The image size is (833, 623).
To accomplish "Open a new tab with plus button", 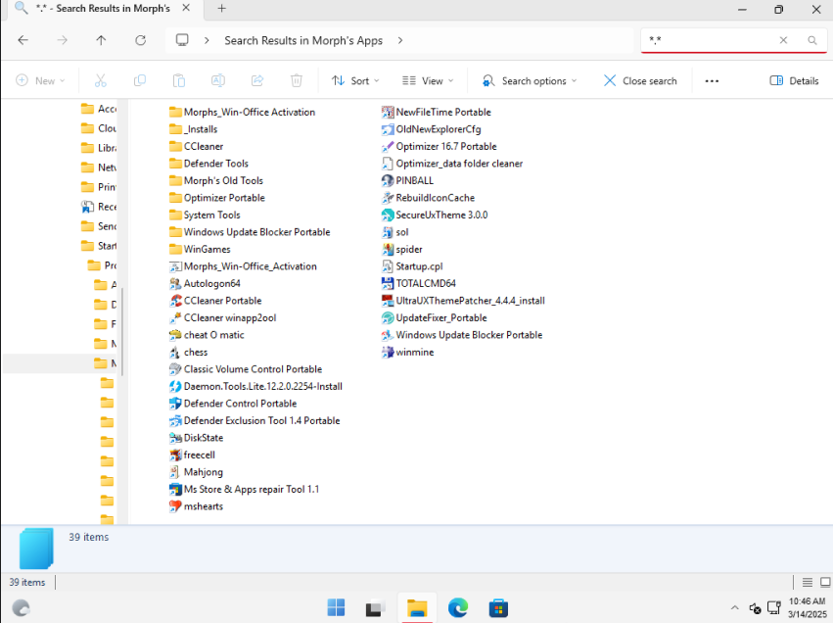I will click(221, 9).
